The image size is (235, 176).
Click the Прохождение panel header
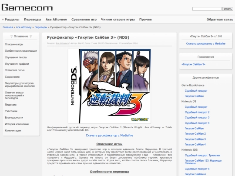[x=205, y=57]
